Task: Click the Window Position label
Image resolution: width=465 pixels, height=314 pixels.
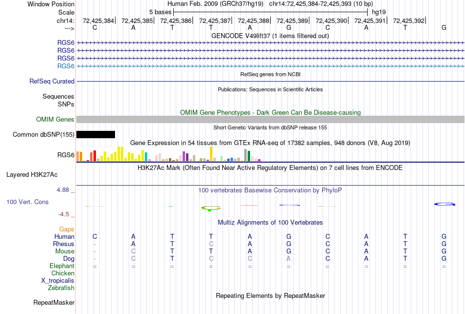Action: point(51,4)
